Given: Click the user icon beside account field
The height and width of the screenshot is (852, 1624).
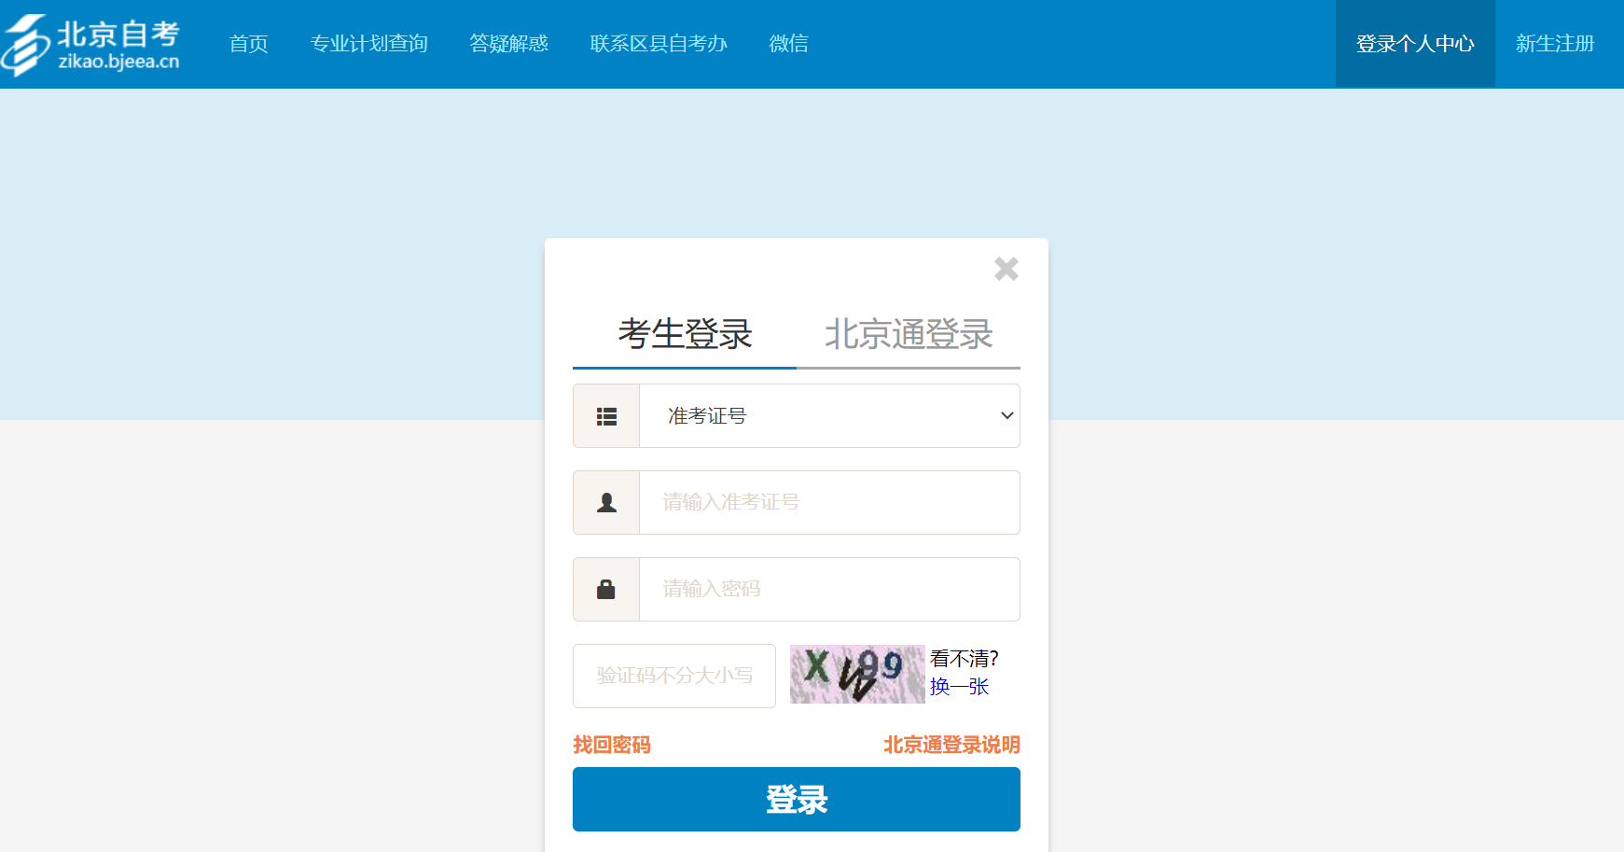Looking at the screenshot, I should click(606, 503).
